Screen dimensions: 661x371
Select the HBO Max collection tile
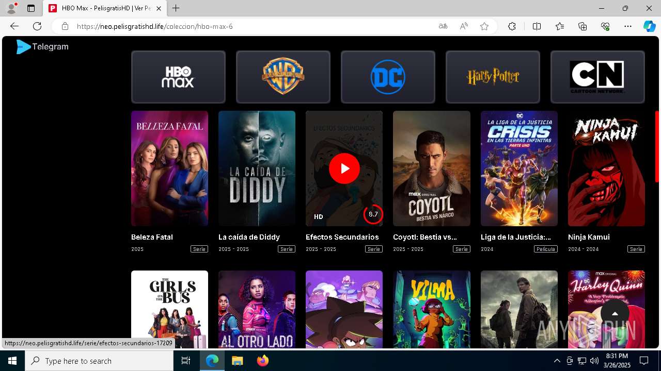178,77
